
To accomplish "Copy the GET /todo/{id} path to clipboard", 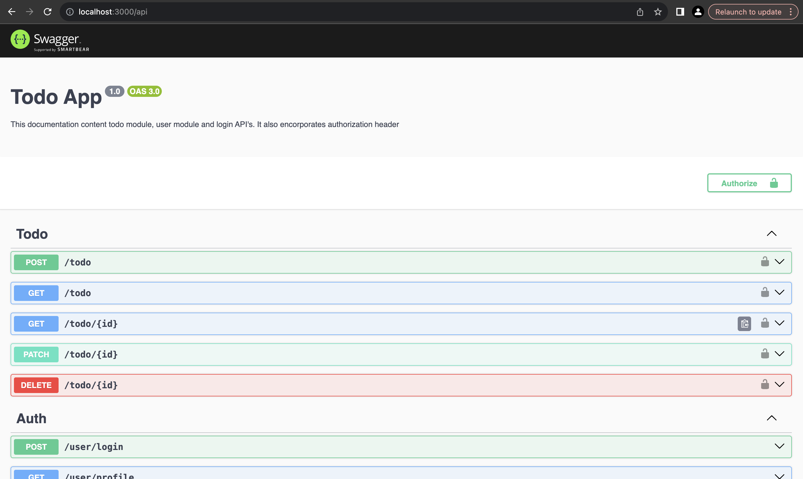I will (744, 324).
